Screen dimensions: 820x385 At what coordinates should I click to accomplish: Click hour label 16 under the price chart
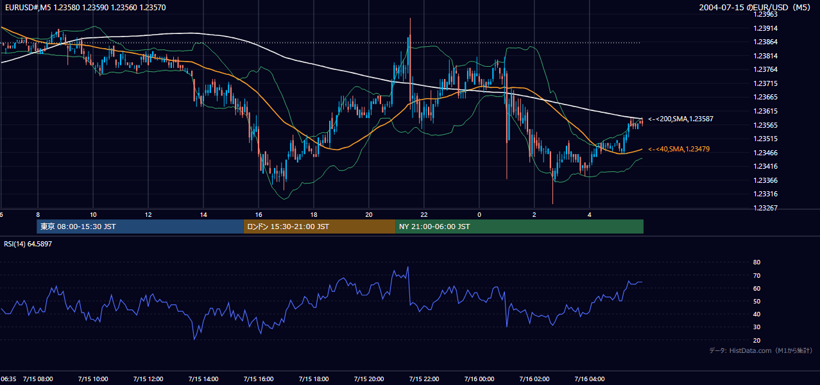click(259, 214)
